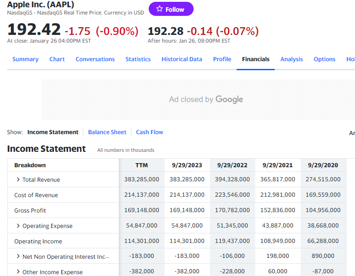Click the 9/29/2021 column header
This screenshot has width=355, height=276.
tap(277, 165)
